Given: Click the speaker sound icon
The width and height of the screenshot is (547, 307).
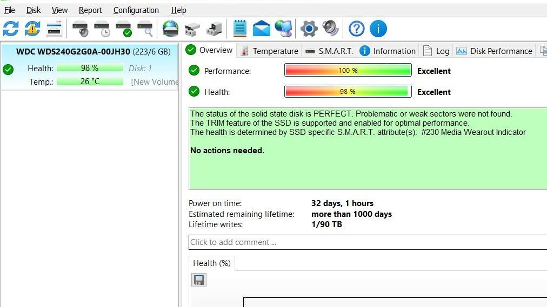Looking at the screenshot, I should click(330, 29).
